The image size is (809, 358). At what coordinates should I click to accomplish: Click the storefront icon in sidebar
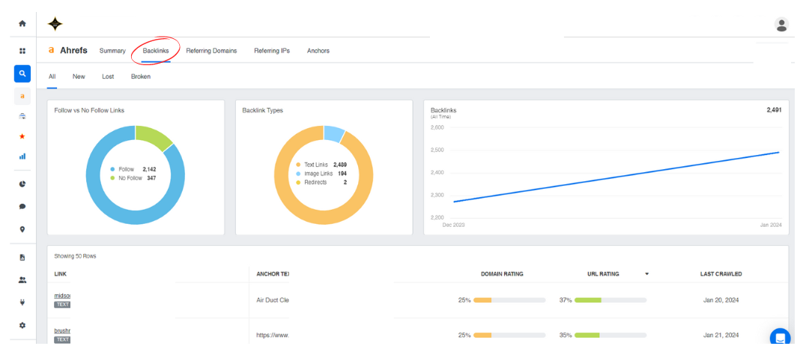click(x=22, y=117)
